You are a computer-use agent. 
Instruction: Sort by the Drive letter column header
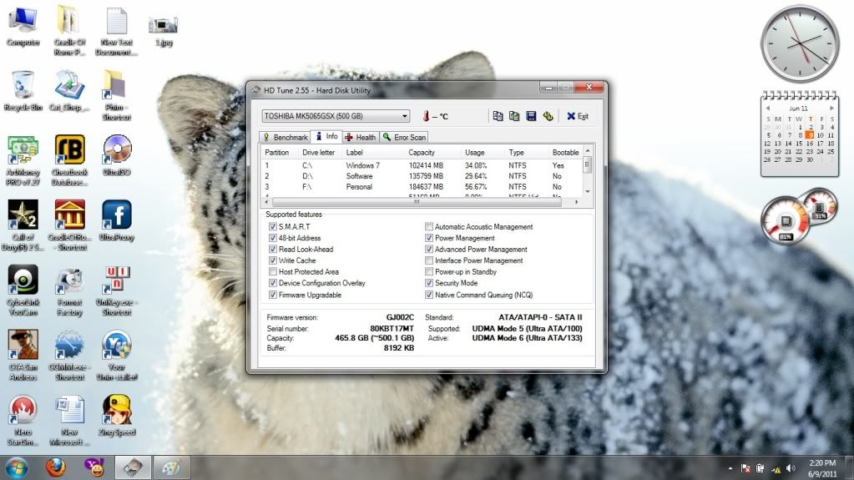click(x=319, y=153)
